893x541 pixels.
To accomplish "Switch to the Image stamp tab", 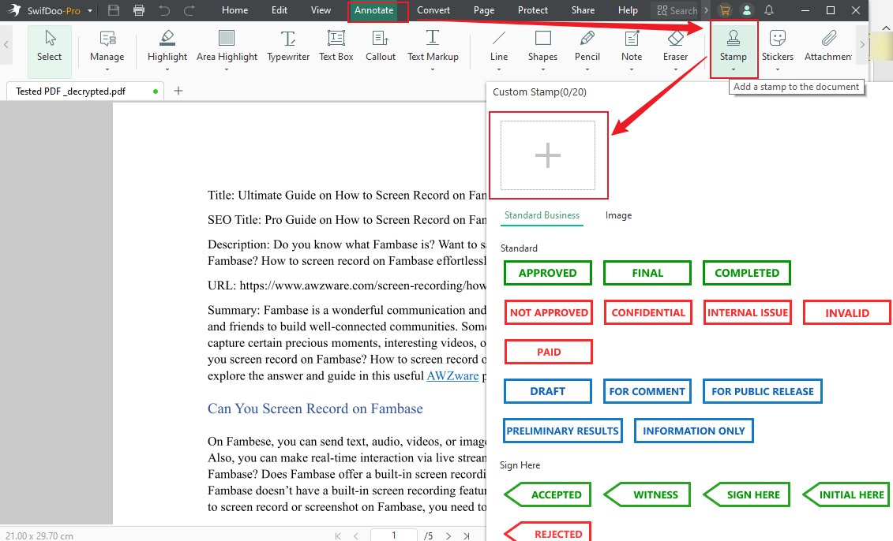I will [x=618, y=215].
